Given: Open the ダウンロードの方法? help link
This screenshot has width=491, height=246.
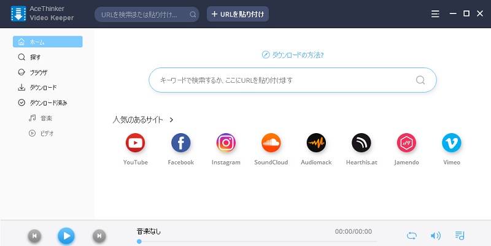Looking at the screenshot, I should point(293,55).
